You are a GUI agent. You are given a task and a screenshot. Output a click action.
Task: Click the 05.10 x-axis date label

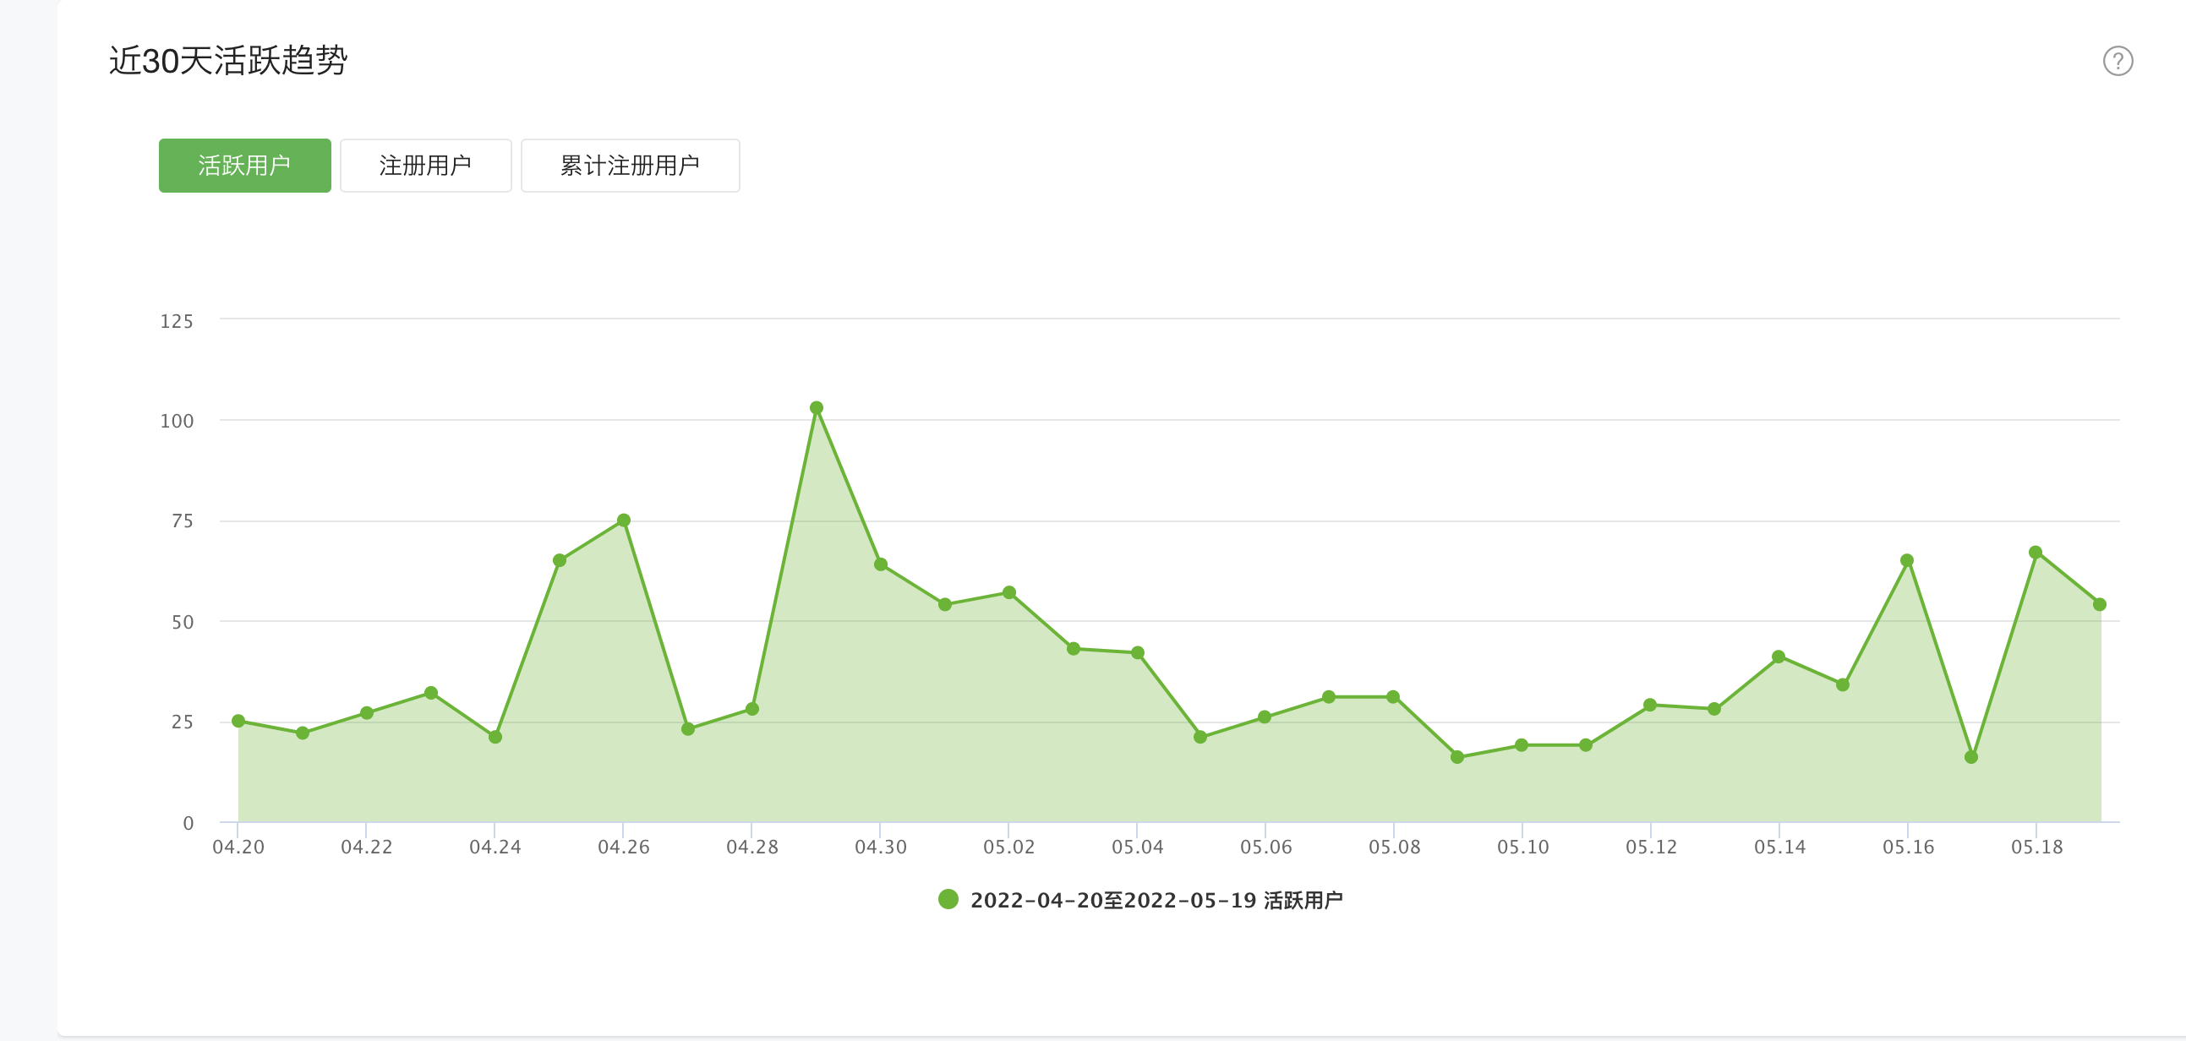[1522, 847]
